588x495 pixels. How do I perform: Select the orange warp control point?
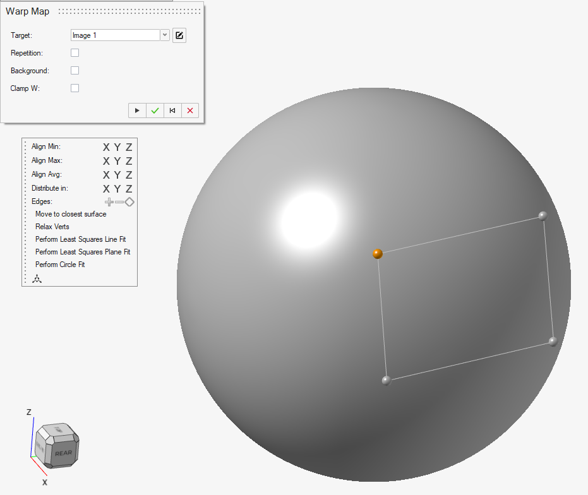378,254
